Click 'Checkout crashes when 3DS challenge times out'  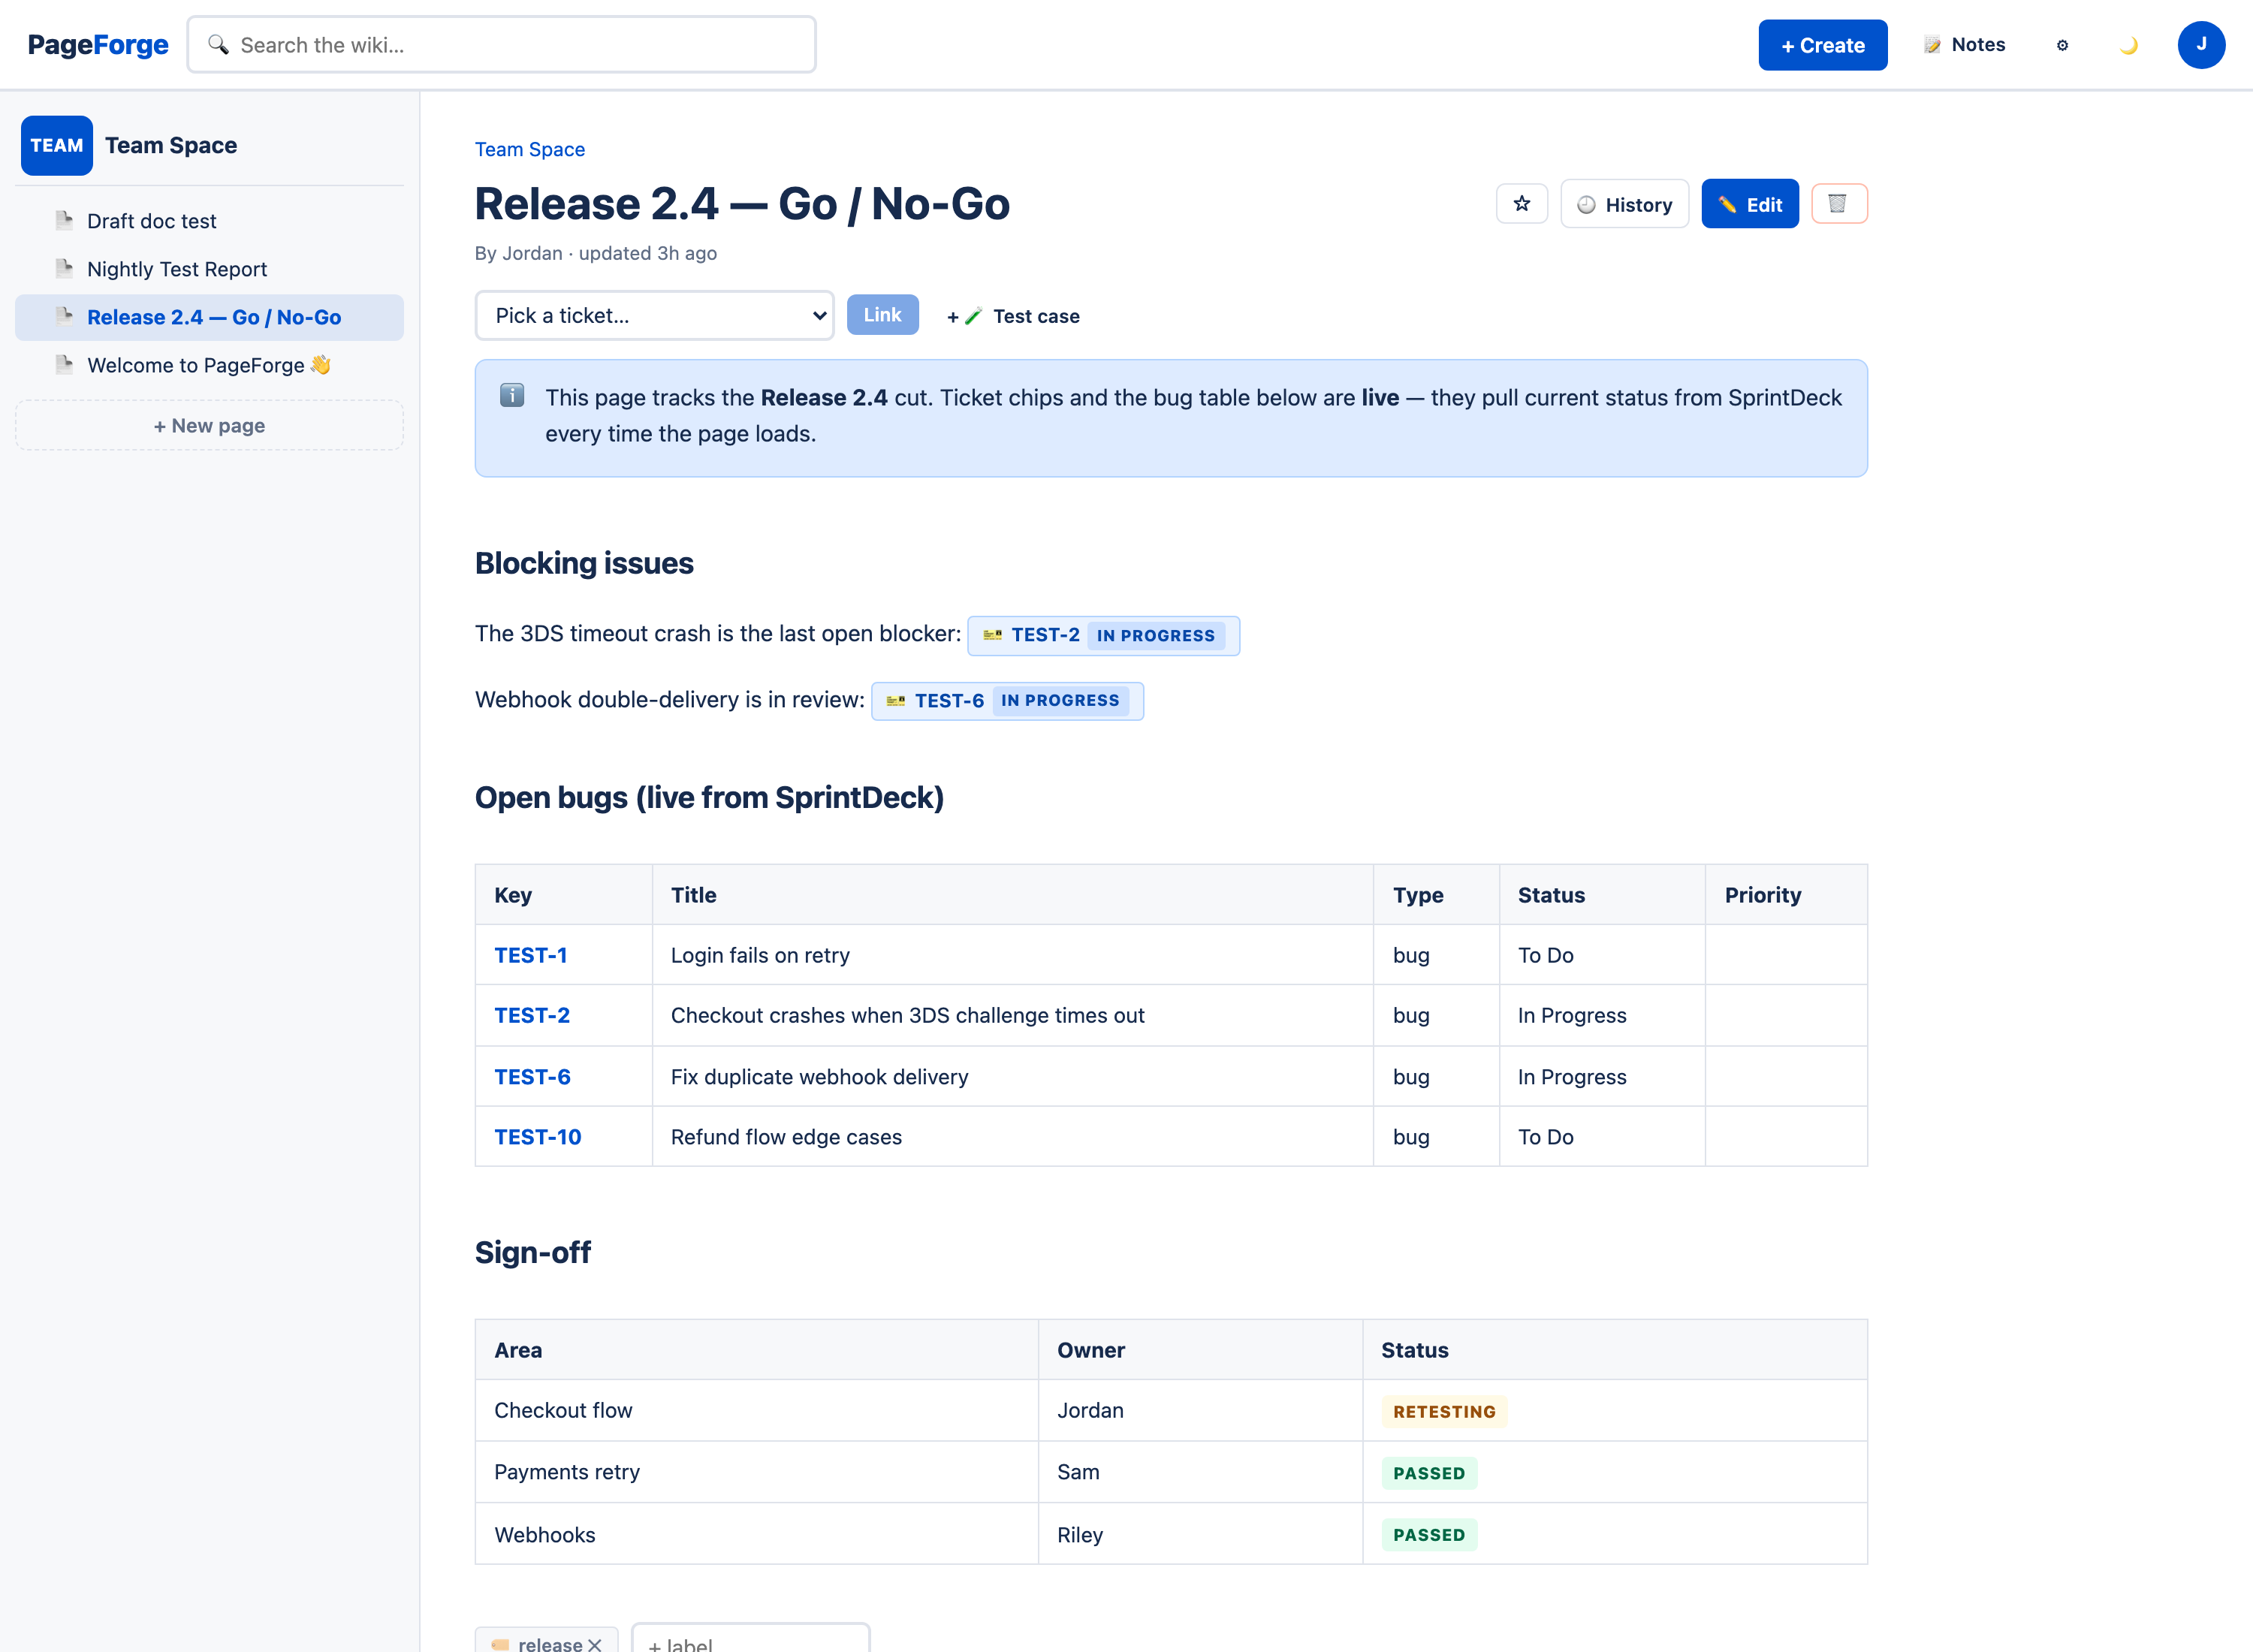(907, 1015)
